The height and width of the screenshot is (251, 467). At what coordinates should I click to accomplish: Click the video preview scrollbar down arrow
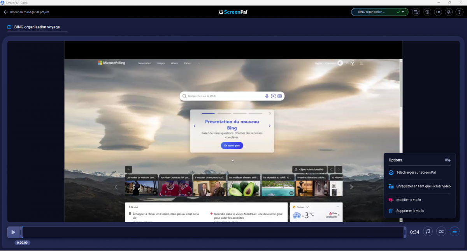click(401, 220)
